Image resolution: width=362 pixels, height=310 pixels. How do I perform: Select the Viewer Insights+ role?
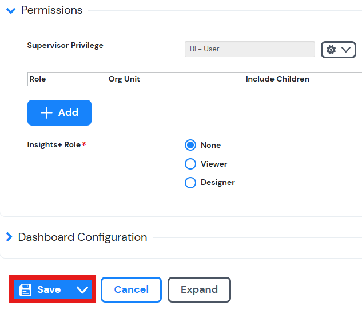(190, 164)
